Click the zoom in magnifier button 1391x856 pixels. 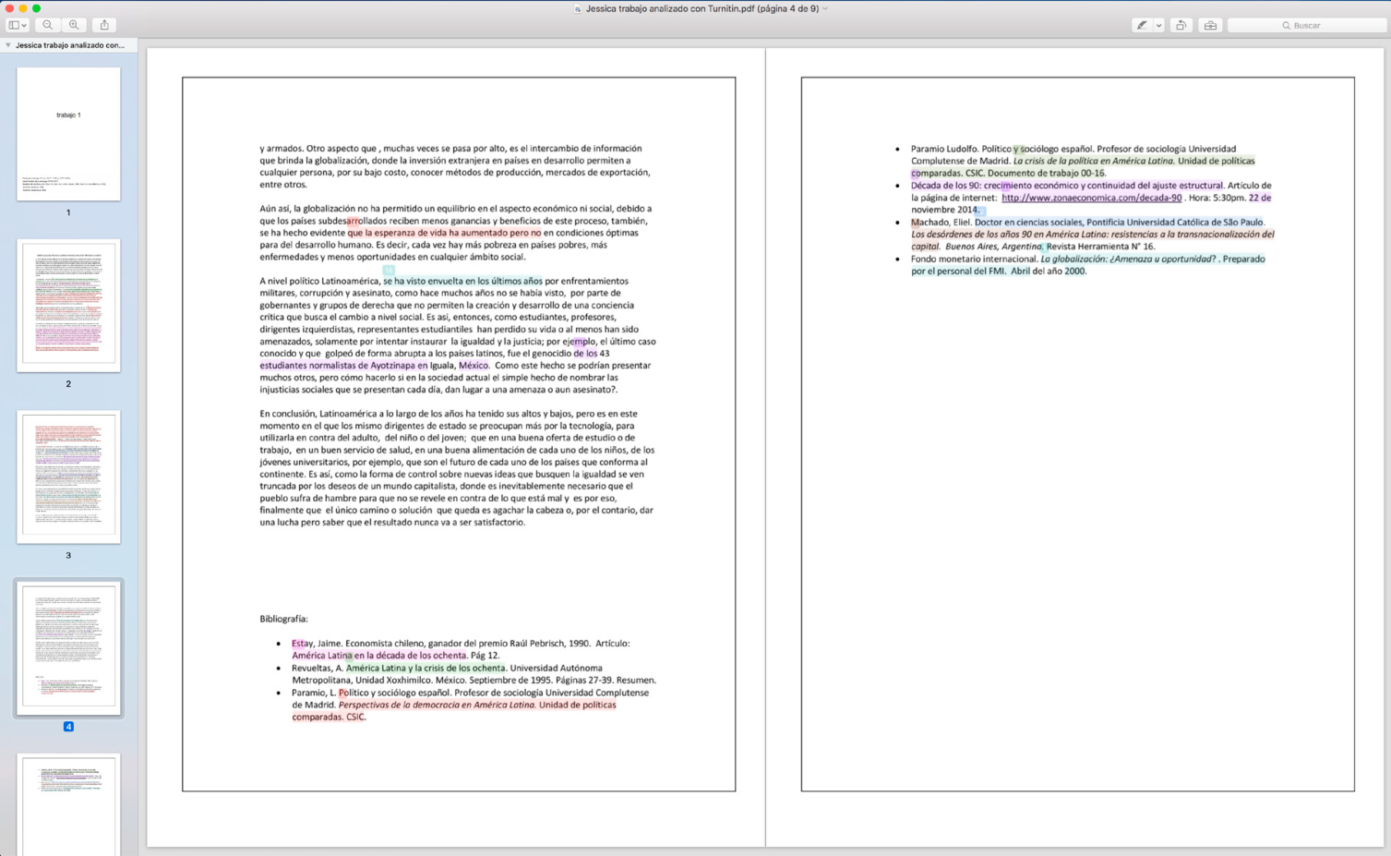point(74,25)
